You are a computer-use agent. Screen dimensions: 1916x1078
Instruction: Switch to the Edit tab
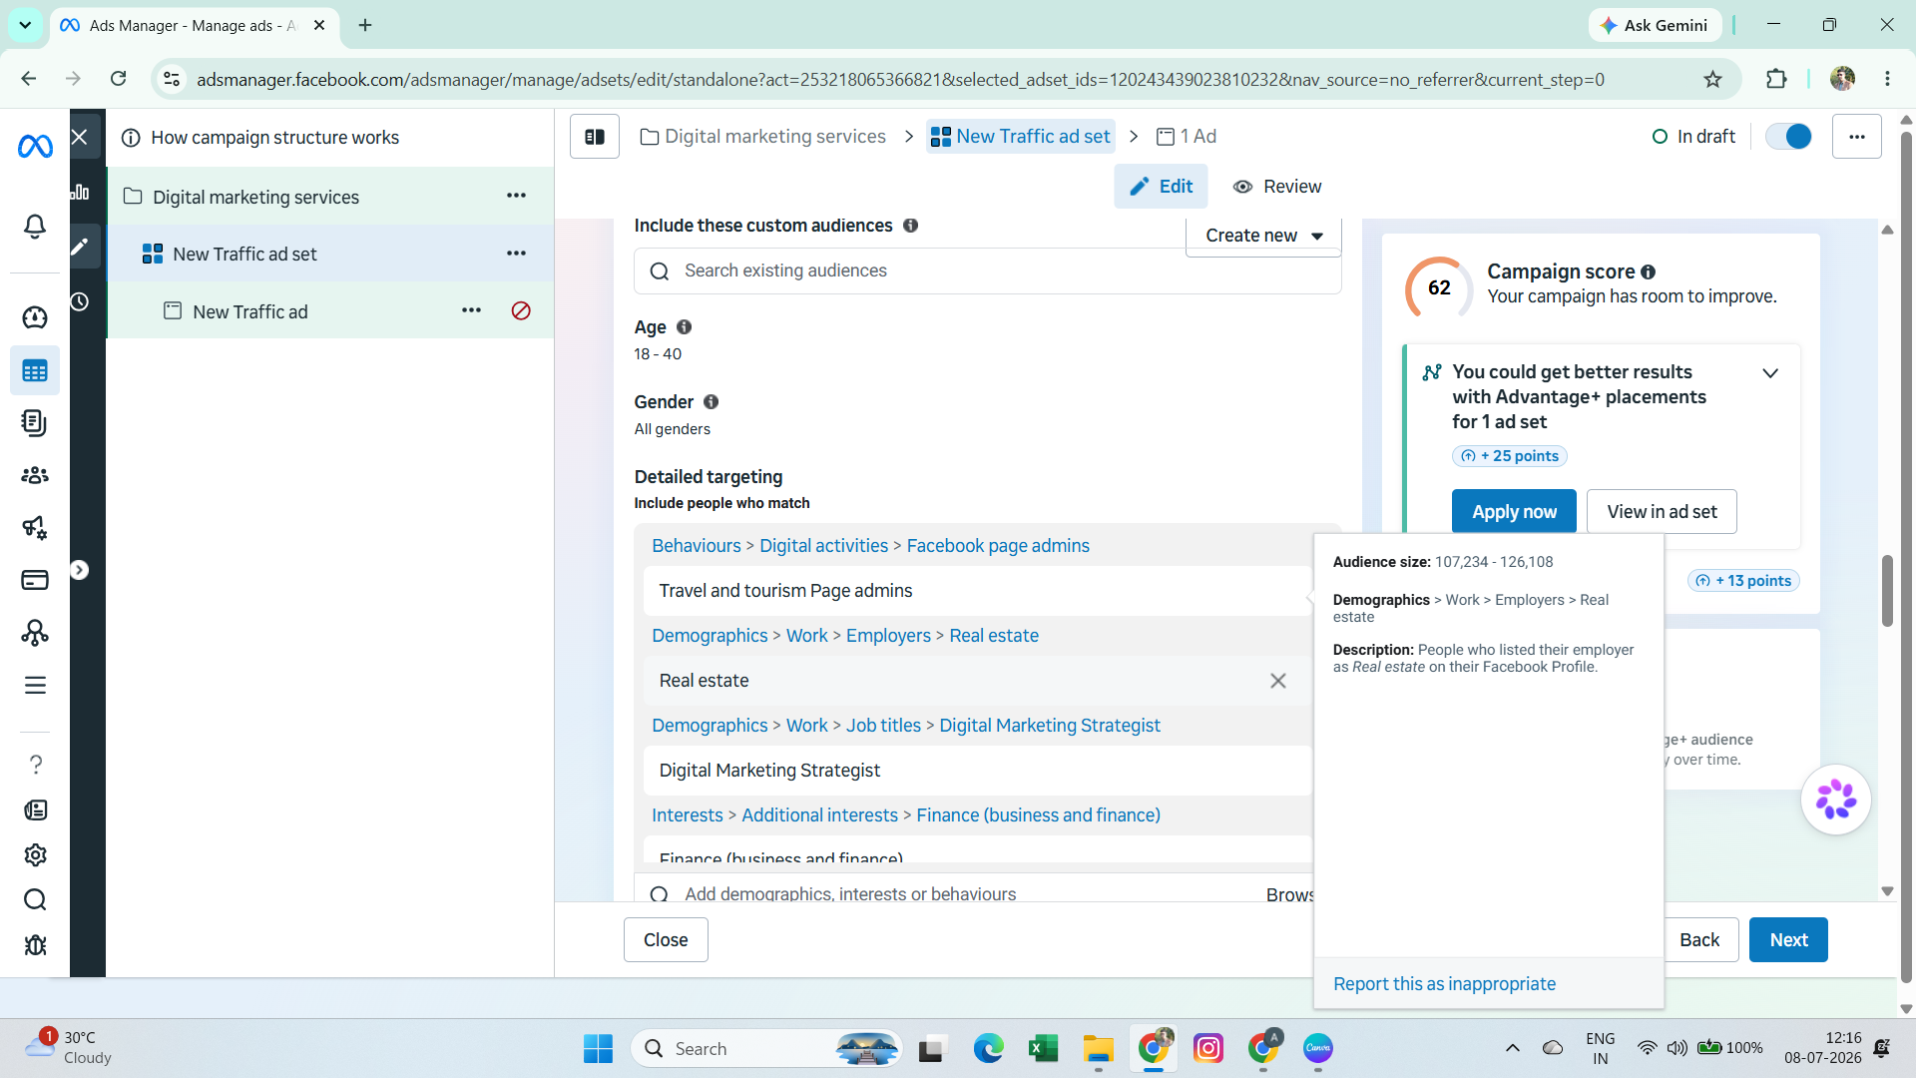(x=1161, y=187)
